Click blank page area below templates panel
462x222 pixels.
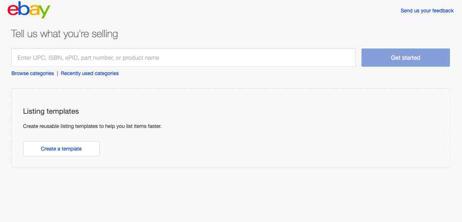click(x=230, y=195)
